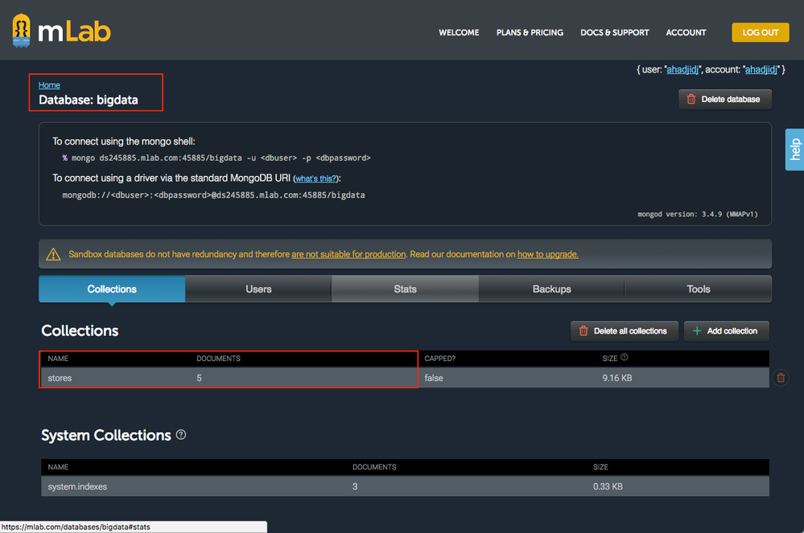804x533 pixels.
Task: Click the mongod version text
Action: 697,214
